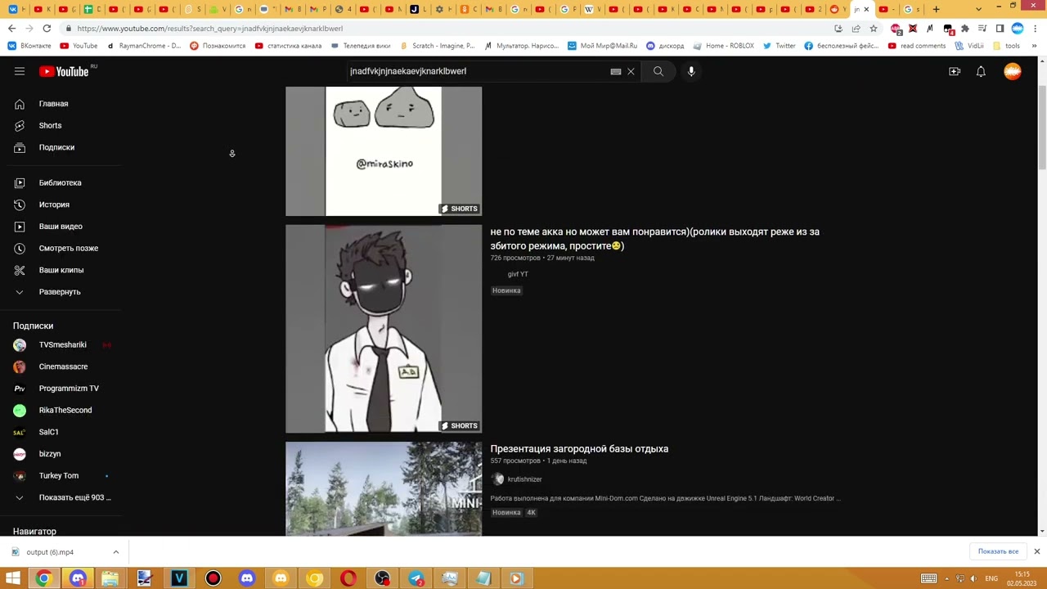Image resolution: width=1047 pixels, height=589 pixels.
Task: Expand the output (6).mp4 download options
Action: pyautogui.click(x=115, y=552)
